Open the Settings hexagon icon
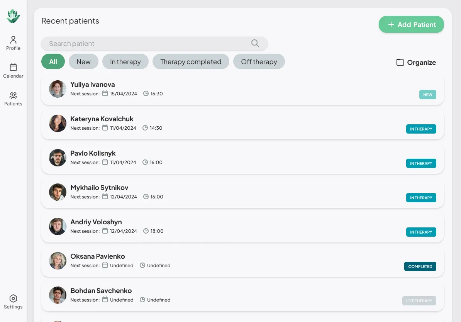 pyautogui.click(x=13, y=298)
